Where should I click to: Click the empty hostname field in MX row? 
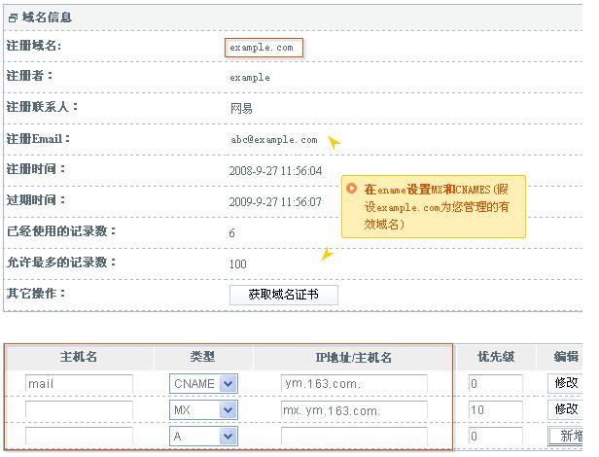point(79,410)
